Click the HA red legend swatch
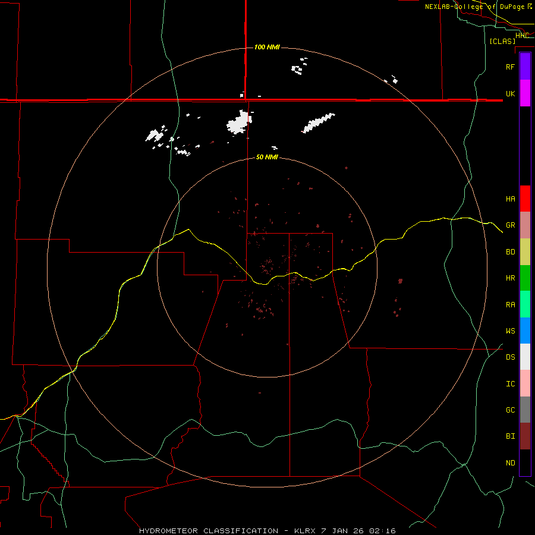The width and height of the screenshot is (535, 535). pos(525,199)
